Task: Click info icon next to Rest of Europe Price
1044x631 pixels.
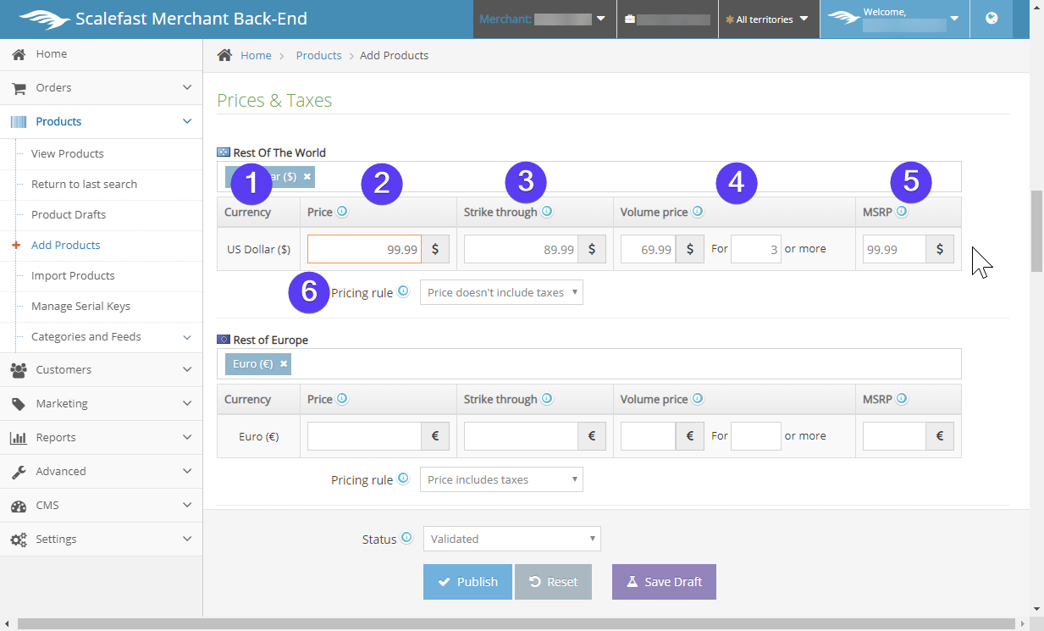Action: pos(342,399)
